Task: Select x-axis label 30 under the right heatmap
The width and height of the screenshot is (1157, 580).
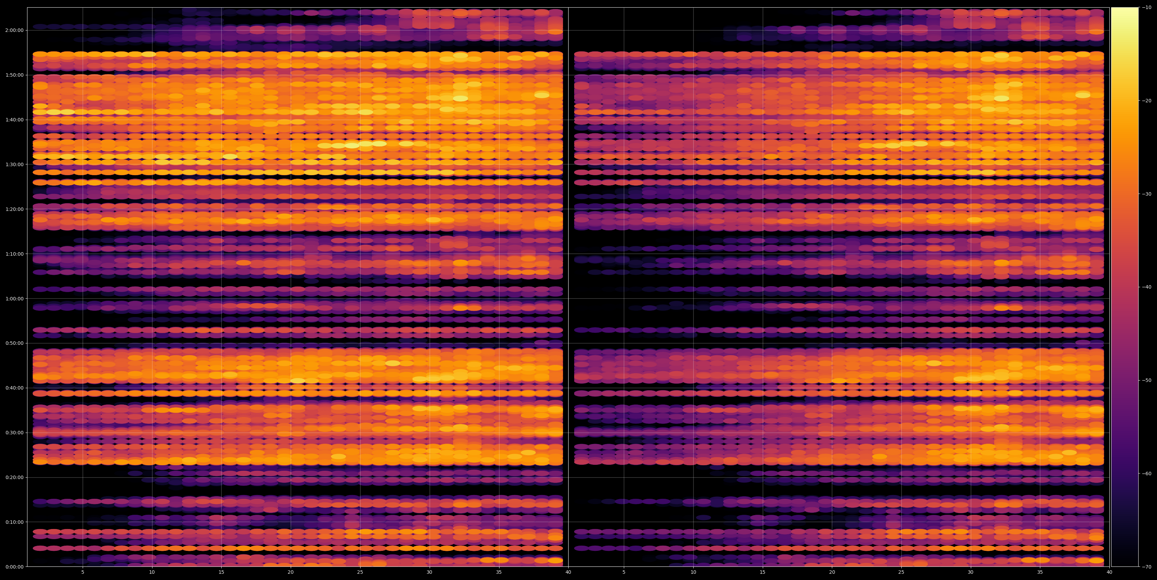Action: click(970, 572)
